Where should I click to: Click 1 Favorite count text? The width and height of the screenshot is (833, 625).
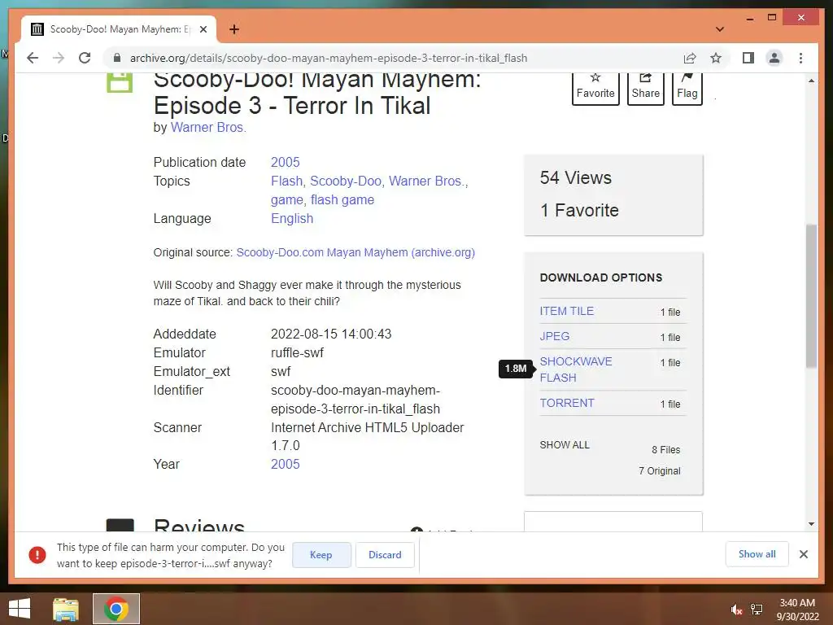click(579, 211)
